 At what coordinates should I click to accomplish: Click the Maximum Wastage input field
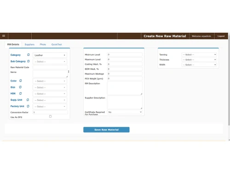[125, 74]
